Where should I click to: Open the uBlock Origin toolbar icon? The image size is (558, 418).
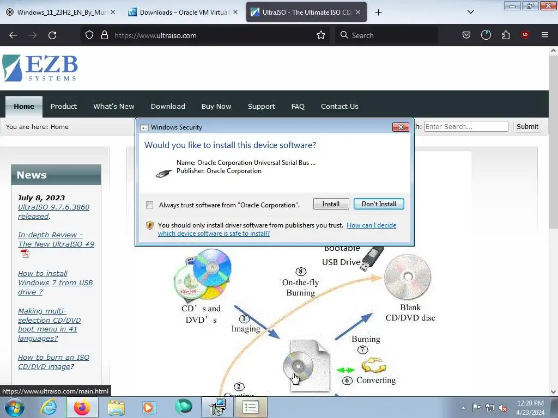click(x=525, y=35)
